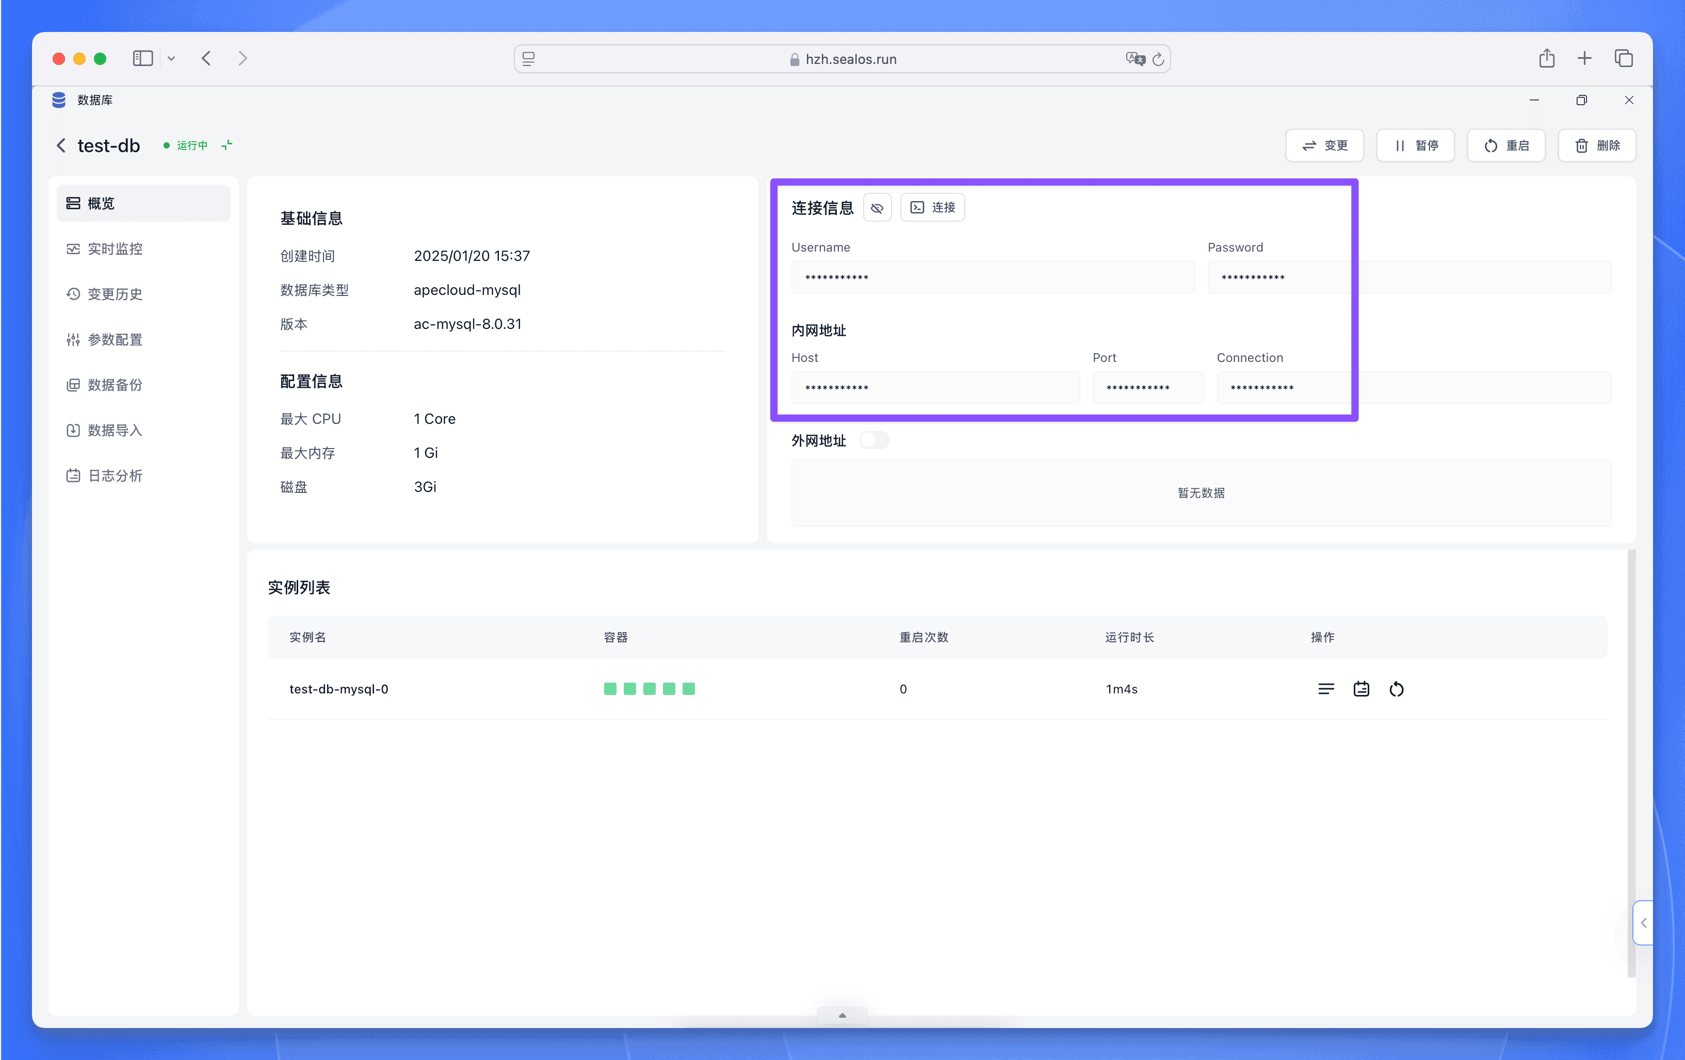Enable the 外网地址 toggle switch
The height and width of the screenshot is (1060, 1685).
tap(874, 440)
